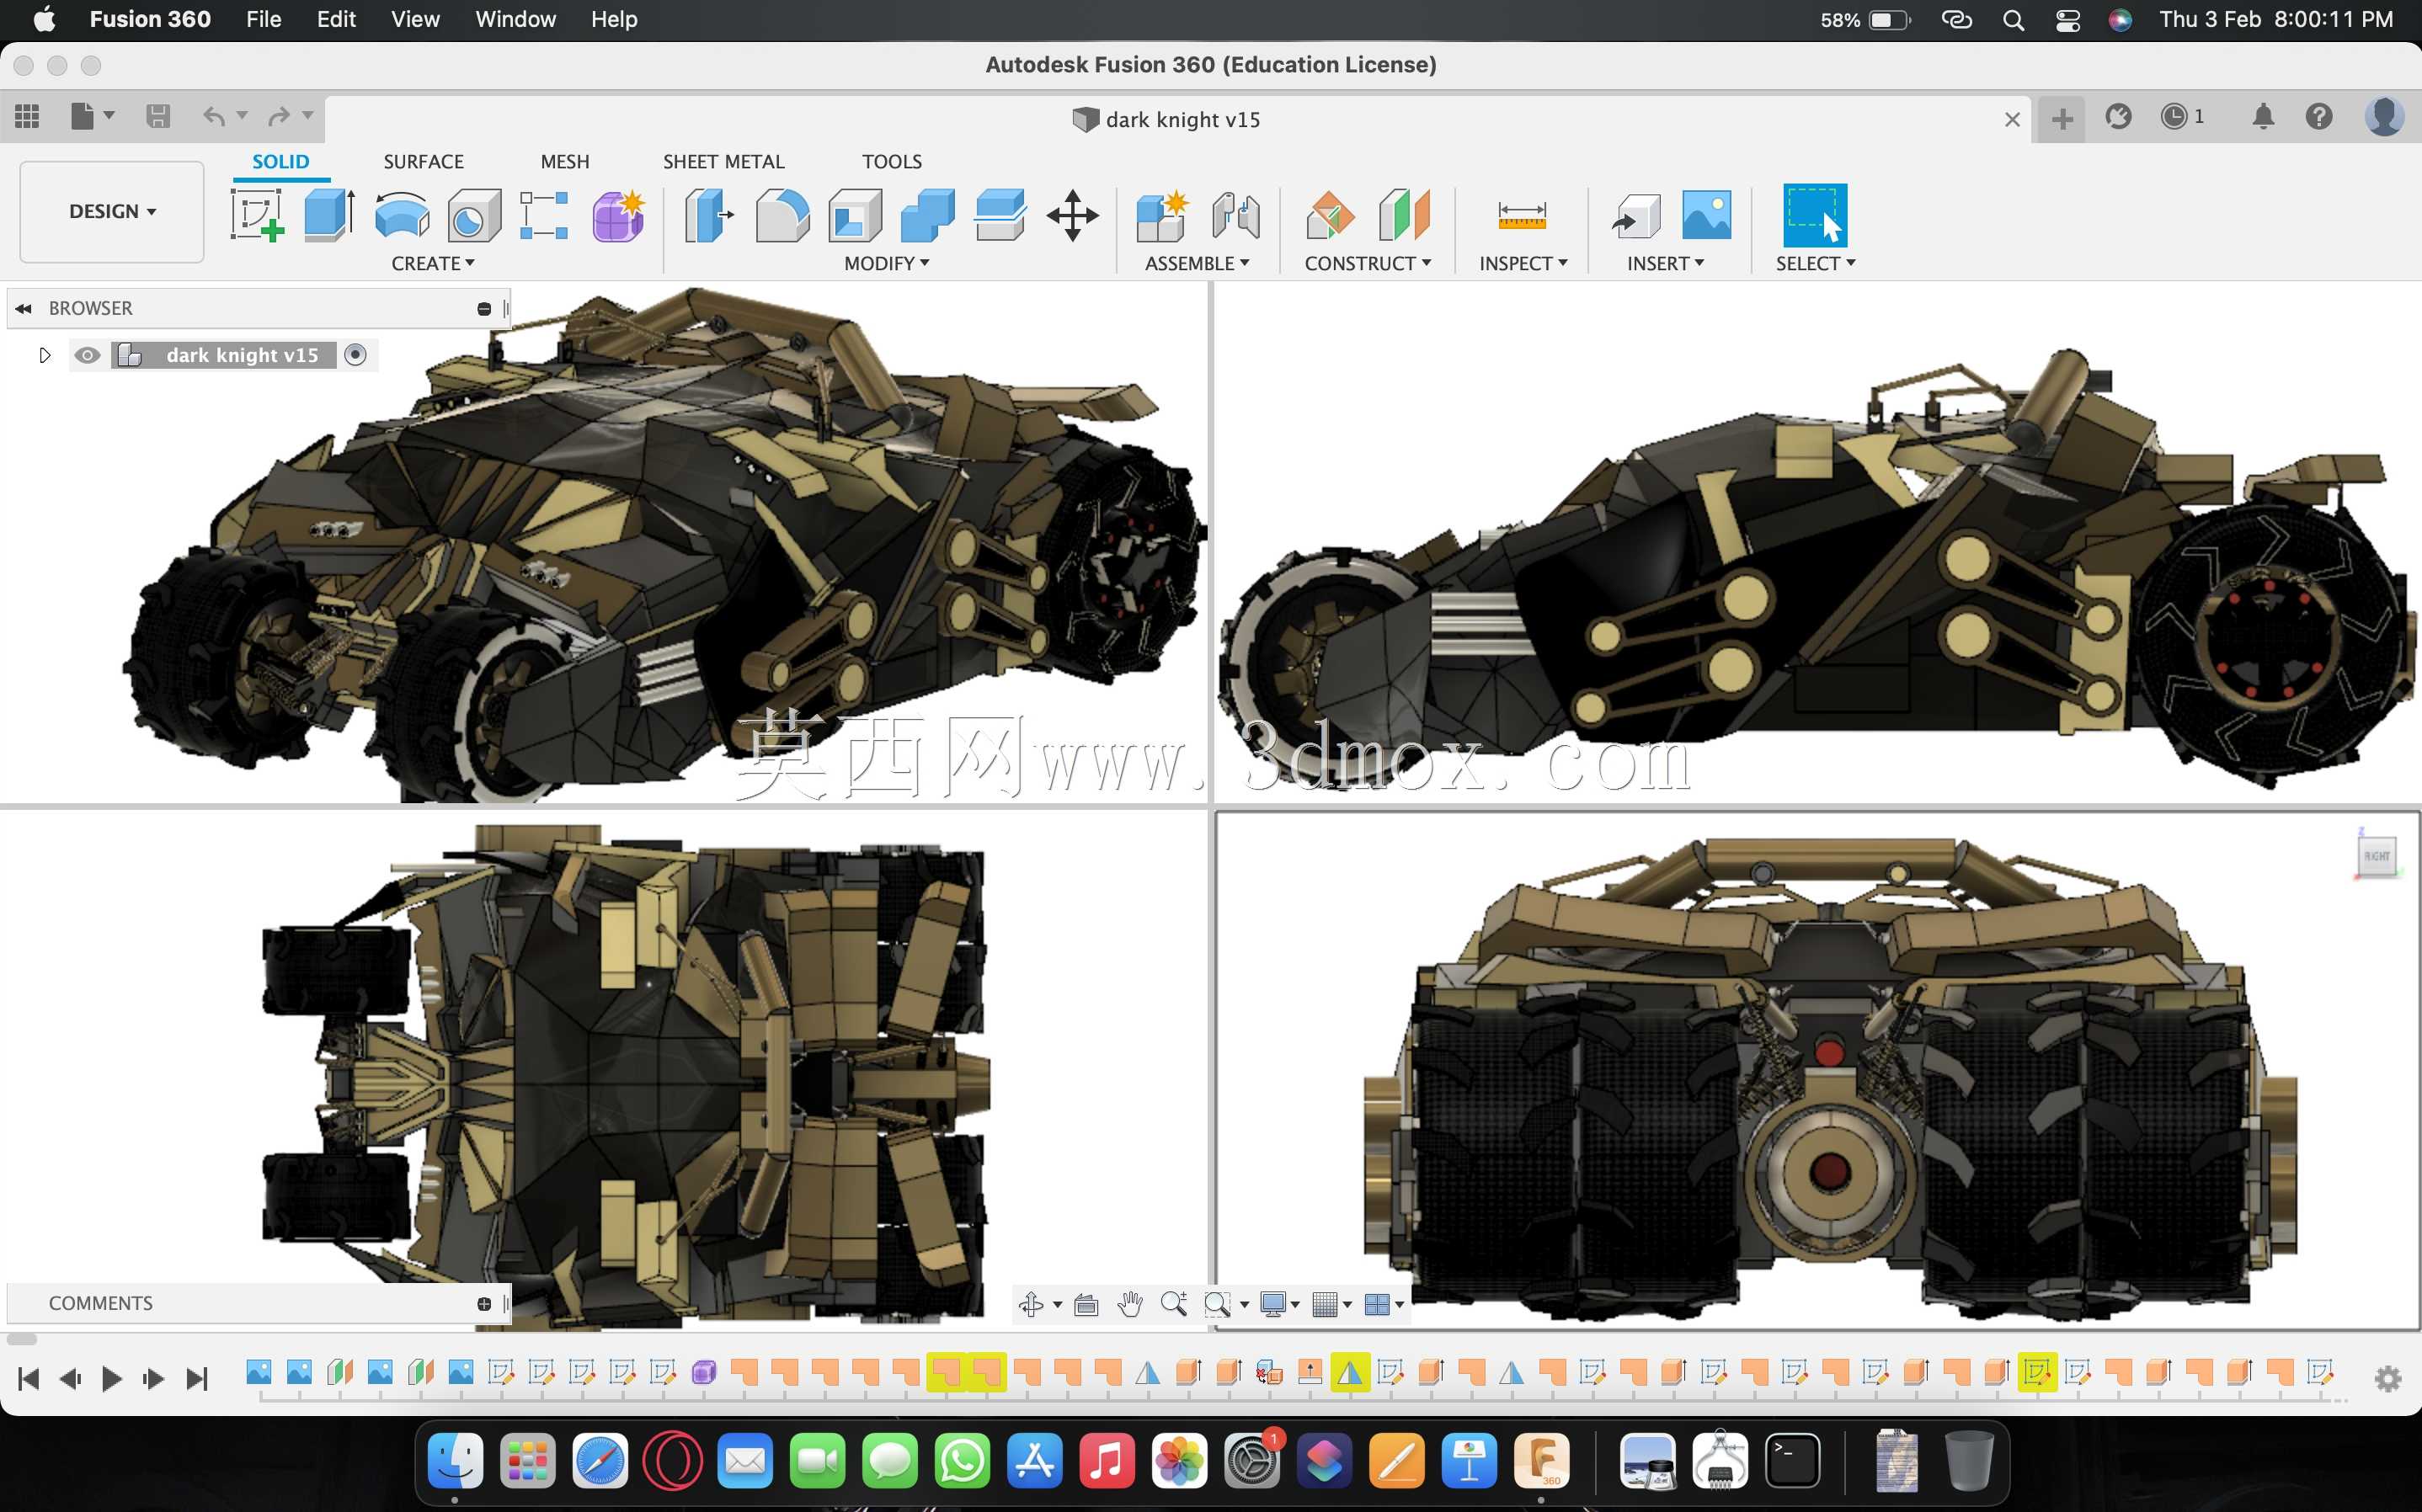Select the Rectangular Pattern tool
Screen dimensions: 2422x1512
(545, 215)
